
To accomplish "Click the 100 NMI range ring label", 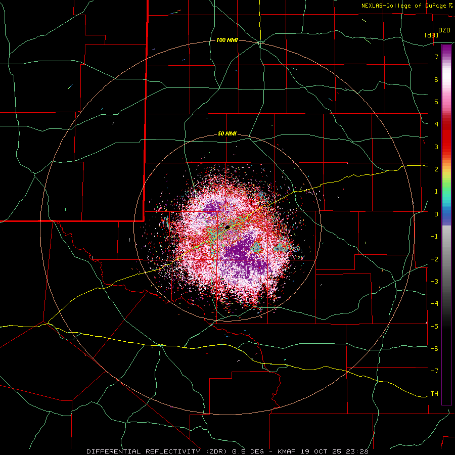I will [227, 40].
